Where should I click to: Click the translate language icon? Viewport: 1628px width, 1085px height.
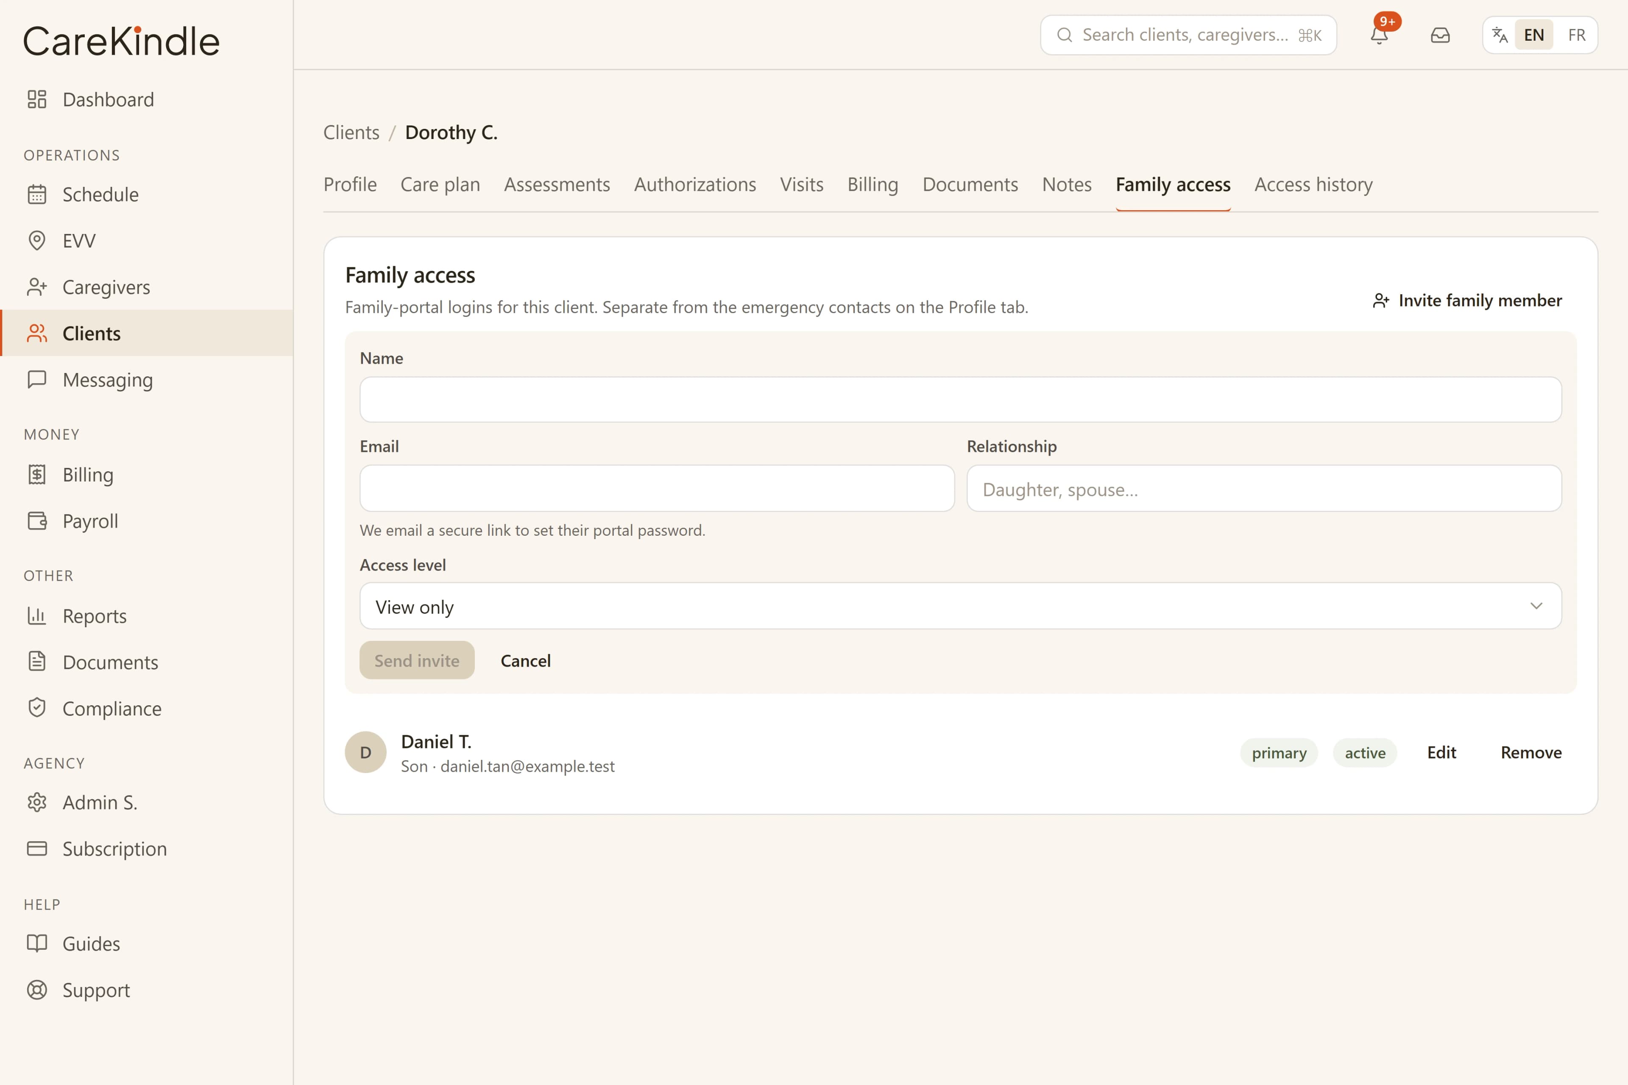click(1499, 35)
